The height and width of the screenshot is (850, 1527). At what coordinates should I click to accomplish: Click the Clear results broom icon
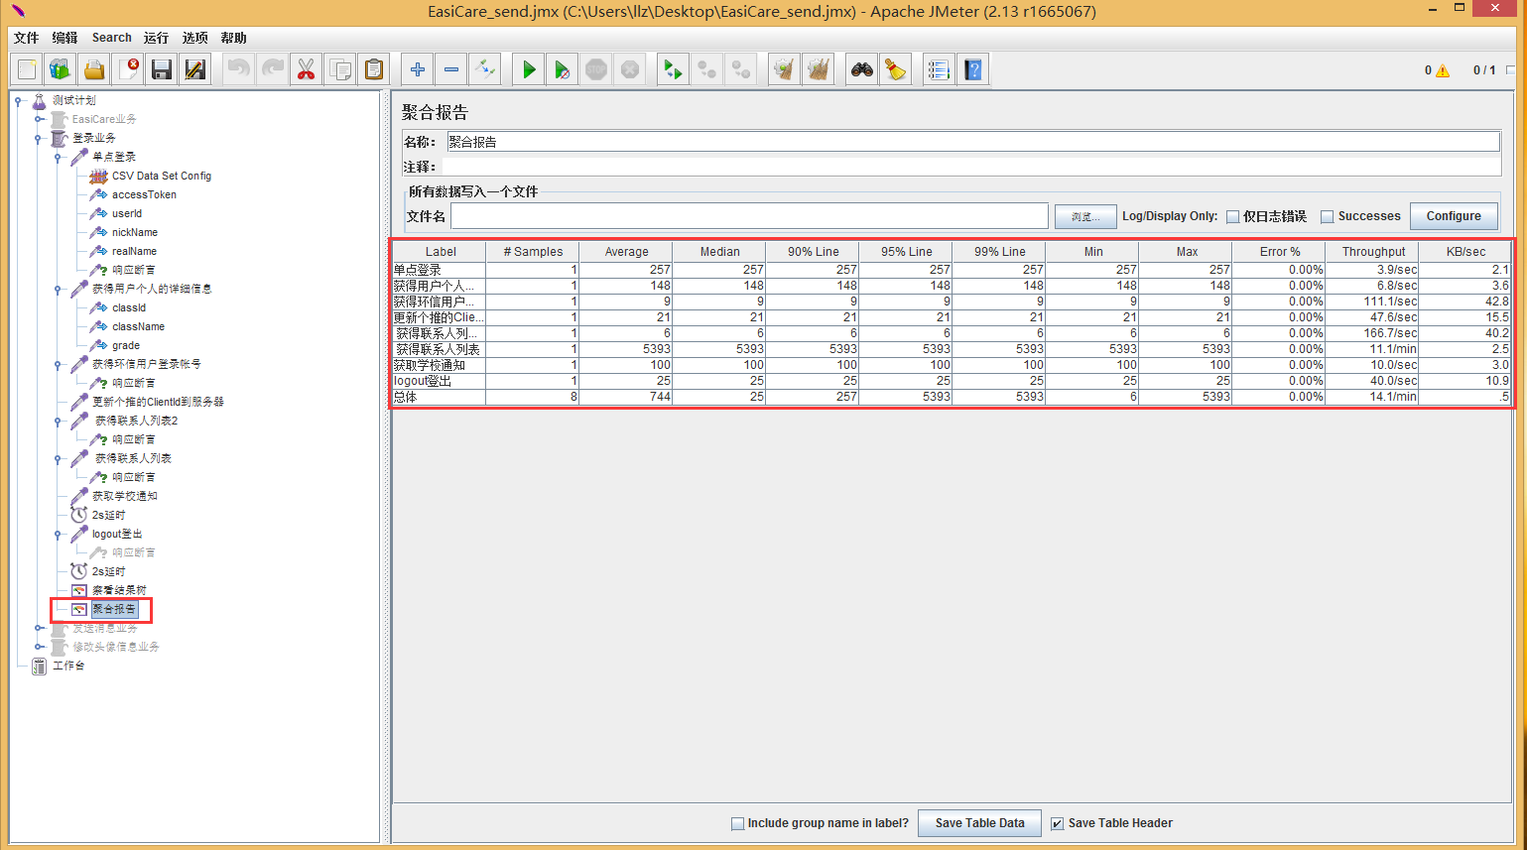click(x=785, y=69)
